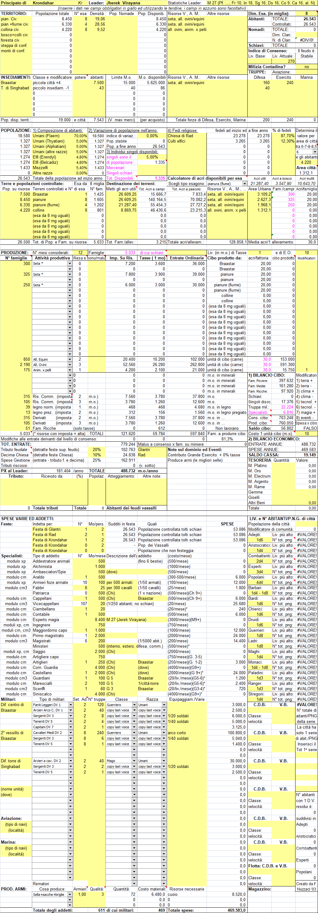Select the 'Tributo feudale' percentage 20%
Screen dimensions: 318x913
pyautogui.click(x=97, y=449)
